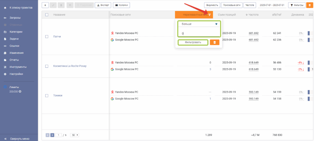Click the funnel icon in the orange column header
This screenshot has width=314, height=141.
tap(210, 15)
